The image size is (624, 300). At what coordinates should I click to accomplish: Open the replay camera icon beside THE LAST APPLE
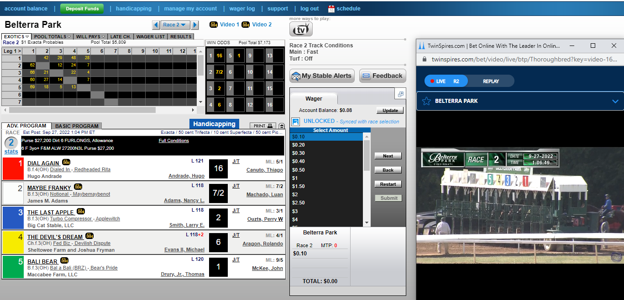tap(81, 211)
